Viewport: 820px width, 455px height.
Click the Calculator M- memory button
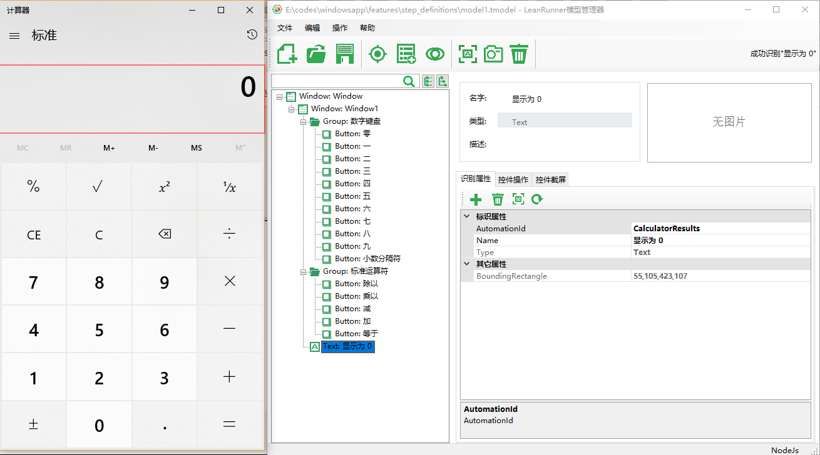(x=153, y=148)
